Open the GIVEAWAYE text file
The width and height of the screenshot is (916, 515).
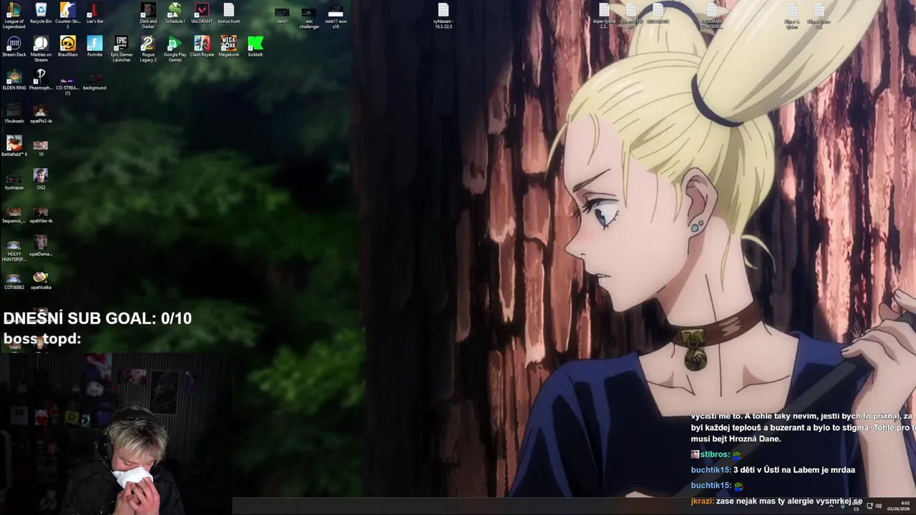[658, 14]
